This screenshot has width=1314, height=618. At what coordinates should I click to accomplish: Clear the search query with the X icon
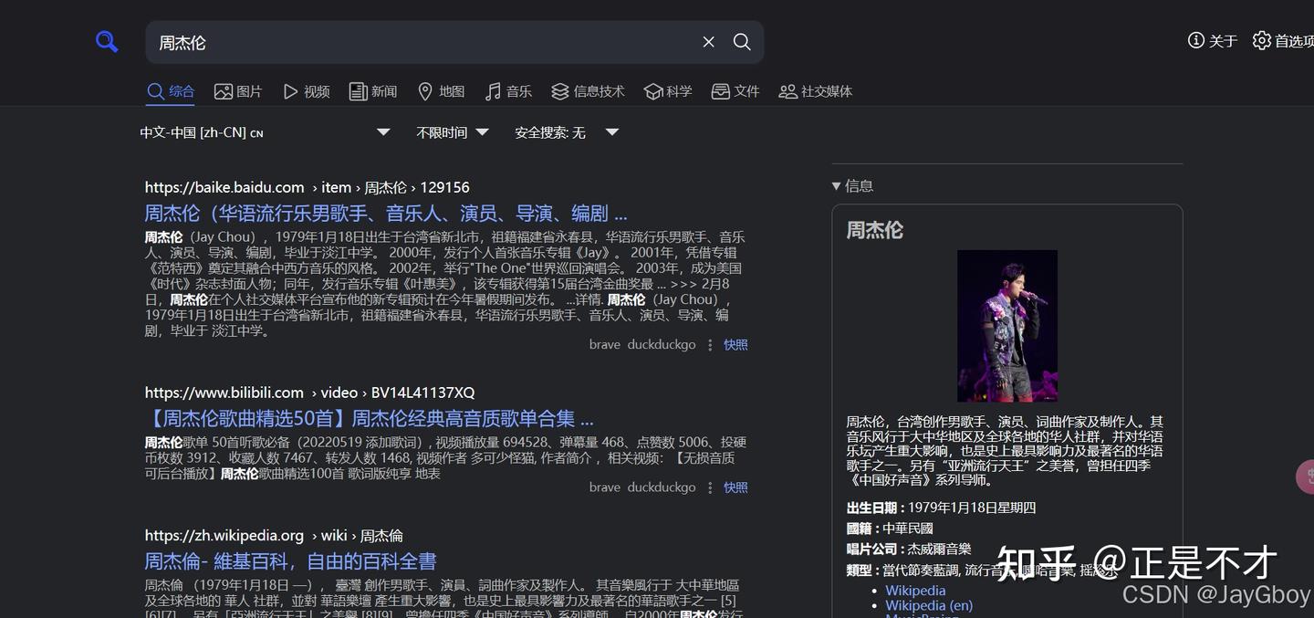pos(708,42)
